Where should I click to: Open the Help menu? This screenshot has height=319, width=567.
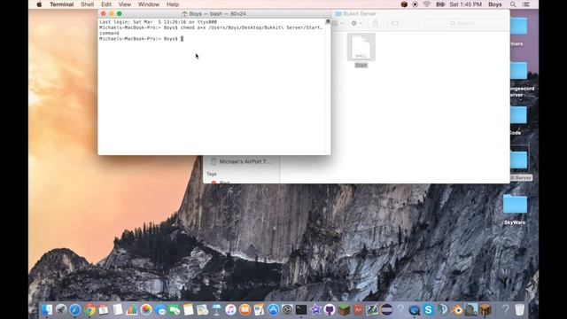(x=173, y=4)
